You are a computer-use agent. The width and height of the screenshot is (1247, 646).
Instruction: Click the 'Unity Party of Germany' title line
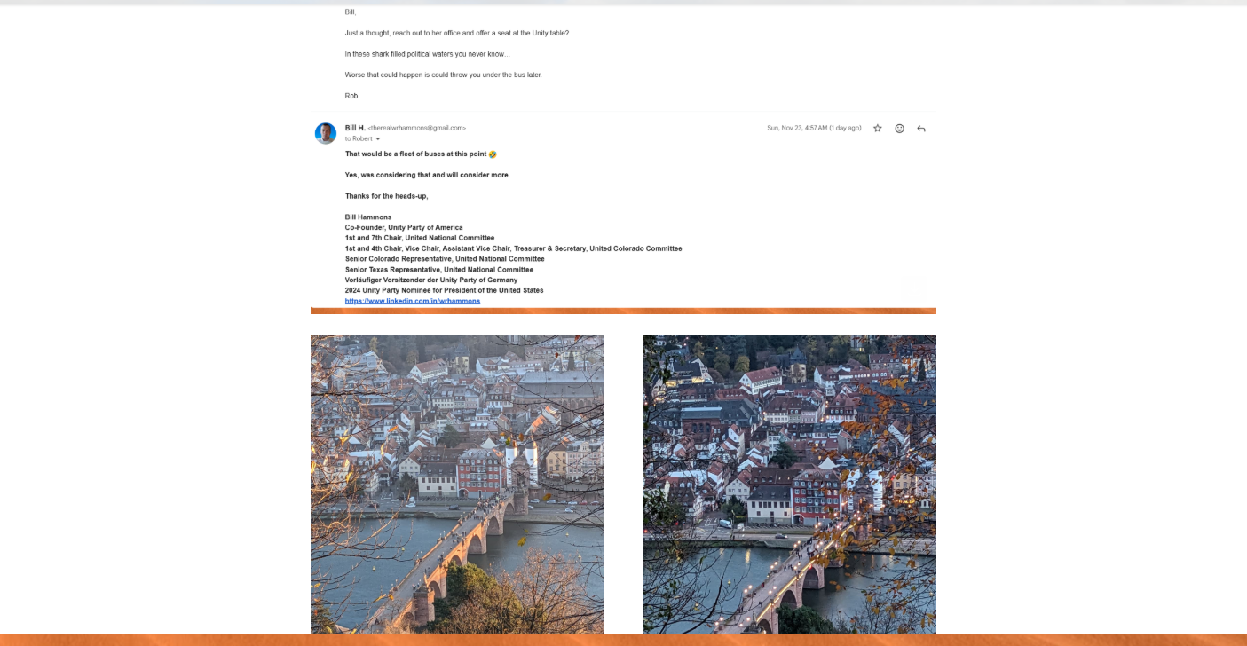[x=431, y=280]
